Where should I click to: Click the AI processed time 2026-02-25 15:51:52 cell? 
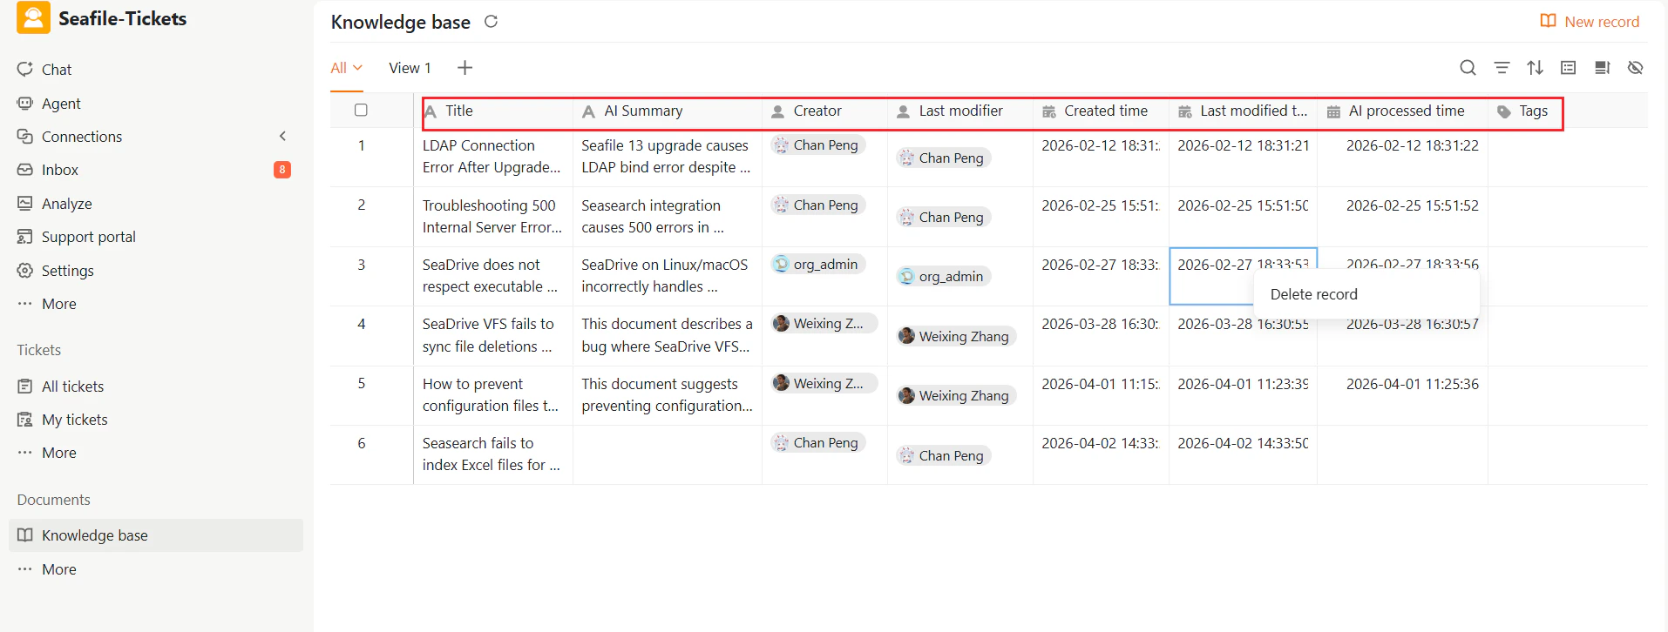point(1402,217)
